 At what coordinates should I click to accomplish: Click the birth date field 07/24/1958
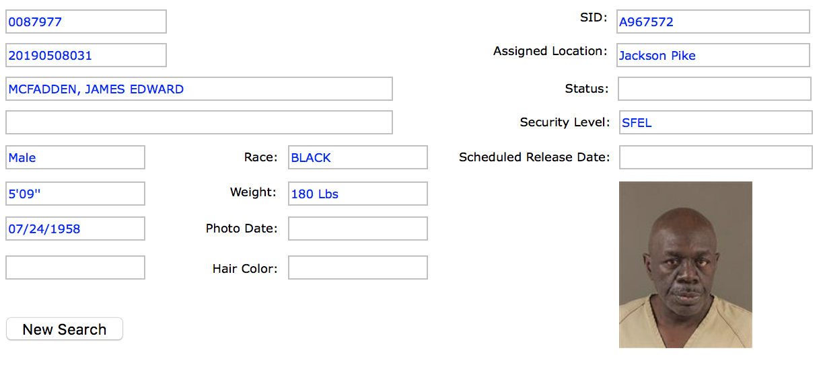[x=75, y=229]
